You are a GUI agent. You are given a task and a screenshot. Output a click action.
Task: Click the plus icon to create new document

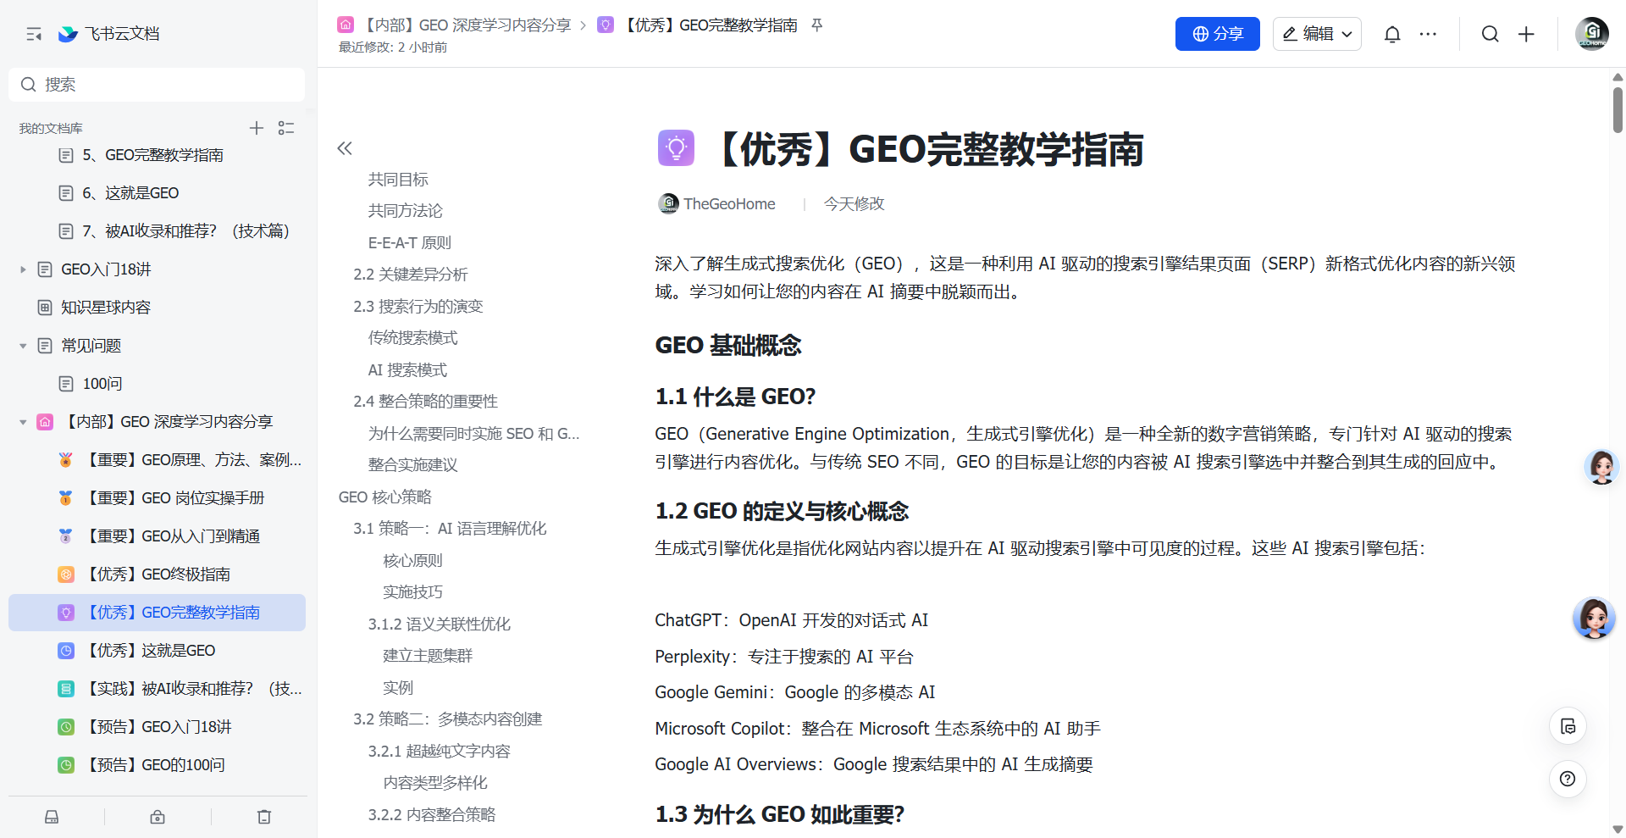(1526, 34)
